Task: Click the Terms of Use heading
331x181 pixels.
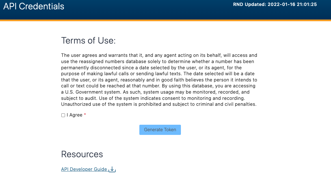Action: (x=88, y=40)
